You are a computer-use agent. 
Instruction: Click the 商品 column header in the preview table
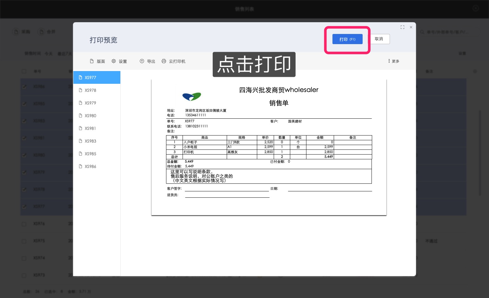click(x=205, y=137)
